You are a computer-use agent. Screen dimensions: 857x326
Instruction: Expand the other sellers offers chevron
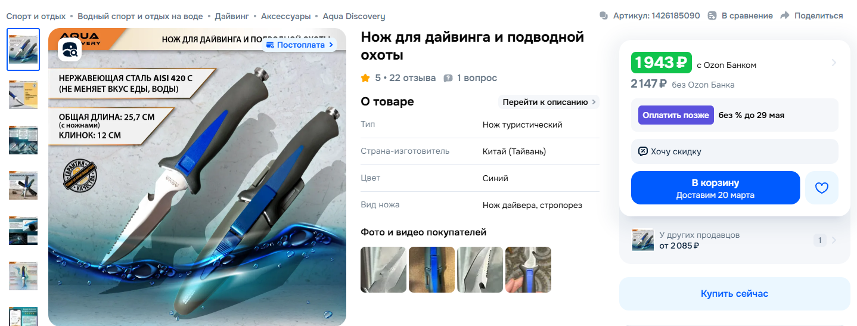pos(834,240)
